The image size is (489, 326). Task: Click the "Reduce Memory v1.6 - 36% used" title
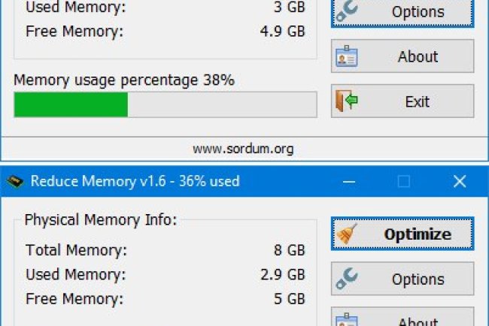coord(135,181)
